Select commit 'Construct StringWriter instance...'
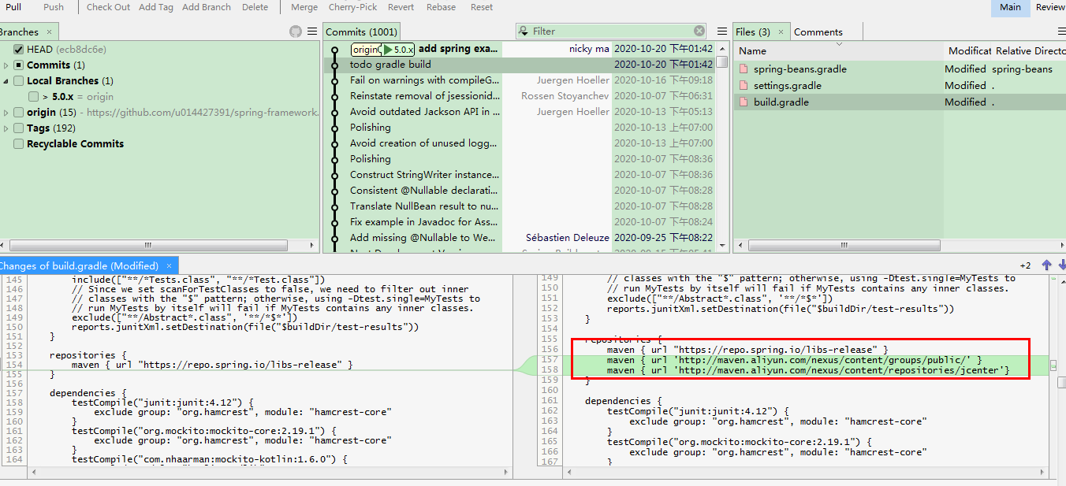Image resolution: width=1066 pixels, height=486 pixels. click(520, 175)
